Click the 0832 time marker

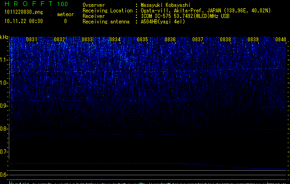coord(59,40)
